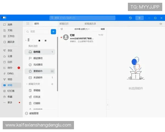Open 云盘 in the left sidebar

[8, 56]
